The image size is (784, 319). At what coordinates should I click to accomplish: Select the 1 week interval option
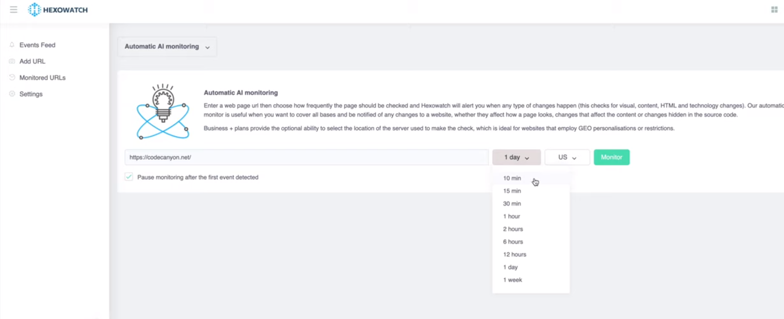point(512,280)
